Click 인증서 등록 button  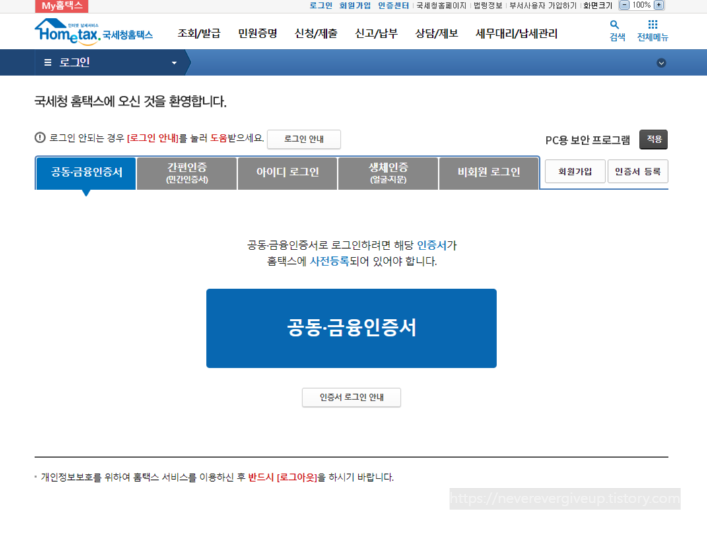[638, 172]
